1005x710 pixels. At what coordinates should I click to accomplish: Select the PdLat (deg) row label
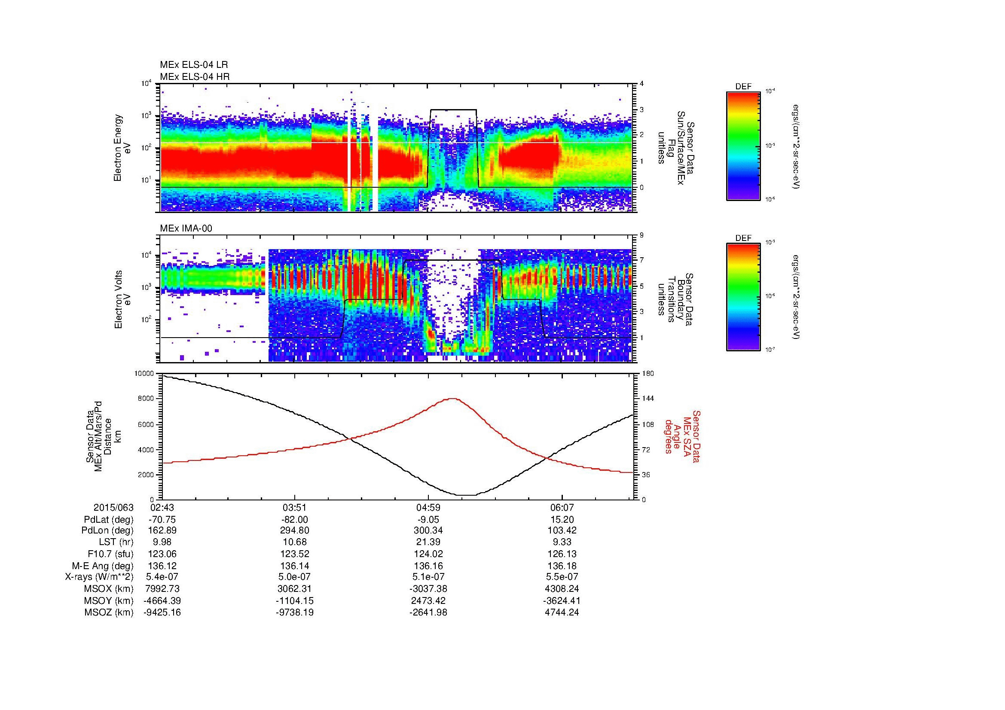[x=109, y=520]
